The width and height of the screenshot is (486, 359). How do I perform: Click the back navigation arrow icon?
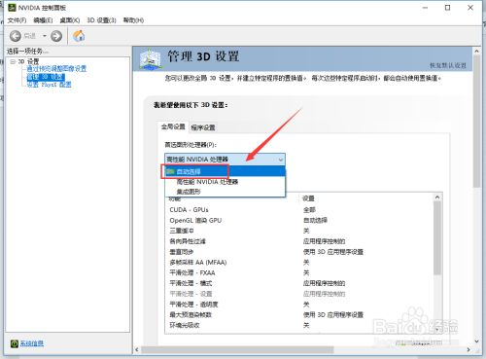pos(16,36)
